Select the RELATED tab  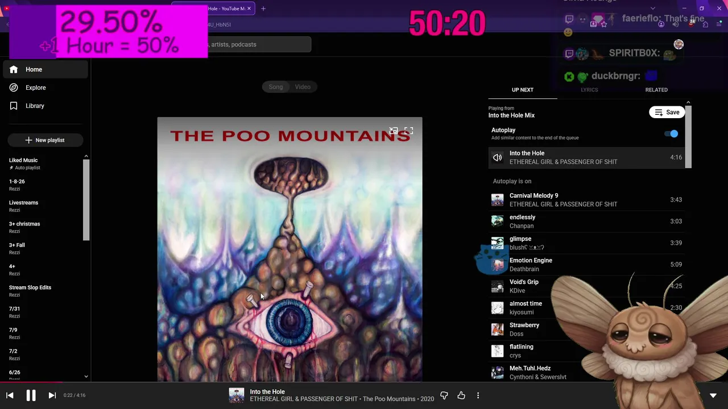coord(656,90)
